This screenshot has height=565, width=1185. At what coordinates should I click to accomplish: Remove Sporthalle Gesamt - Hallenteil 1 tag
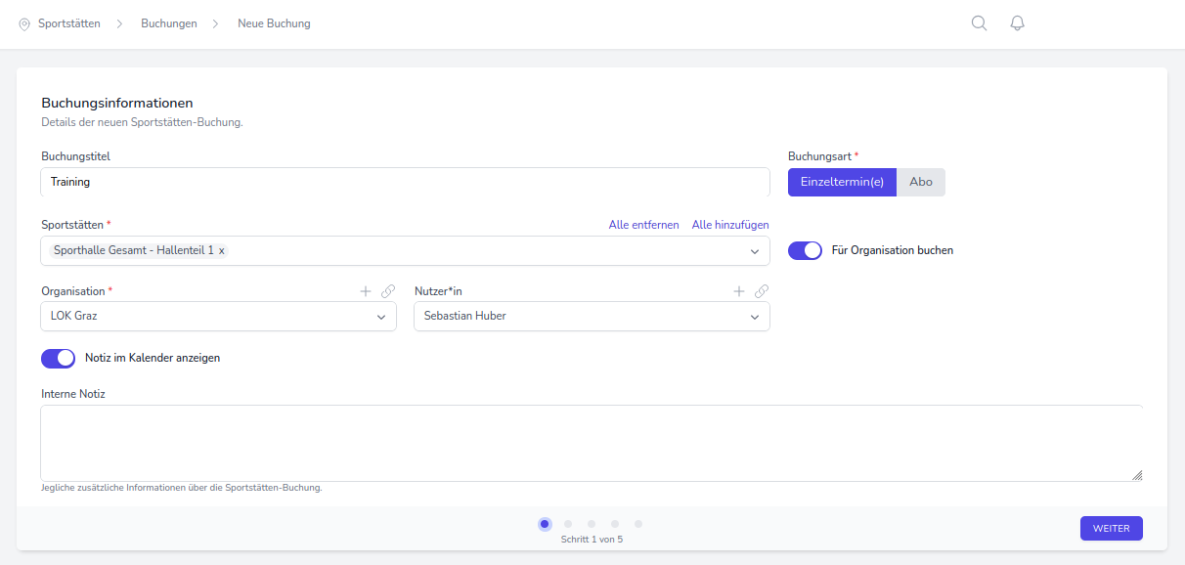point(222,251)
